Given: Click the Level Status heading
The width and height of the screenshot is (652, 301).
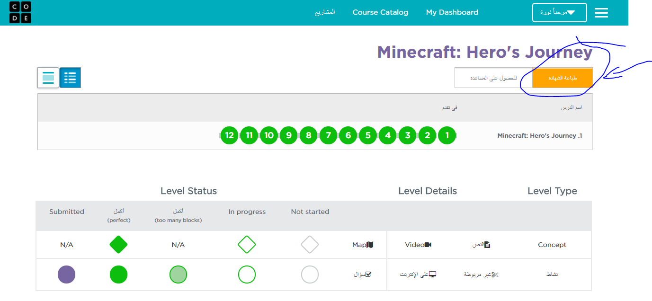Looking at the screenshot, I should point(188,191).
